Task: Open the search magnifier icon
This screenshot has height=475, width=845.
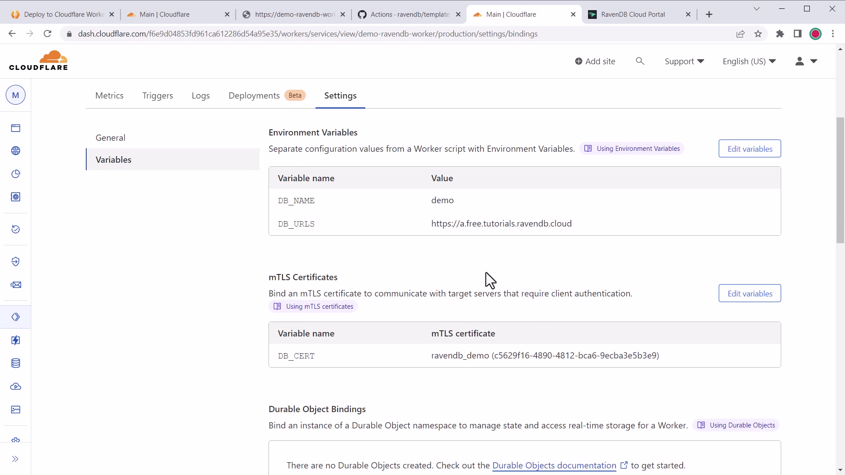Action: coord(640,61)
